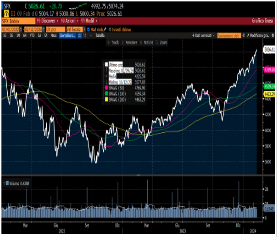Click the Ultimo prz legend entry
Image resolution: width=277 pixels, height=237 pixels.
[x=115, y=65]
